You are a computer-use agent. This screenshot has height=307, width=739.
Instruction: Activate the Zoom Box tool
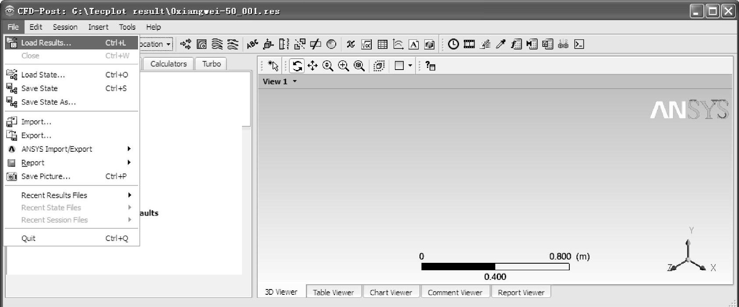(x=344, y=66)
